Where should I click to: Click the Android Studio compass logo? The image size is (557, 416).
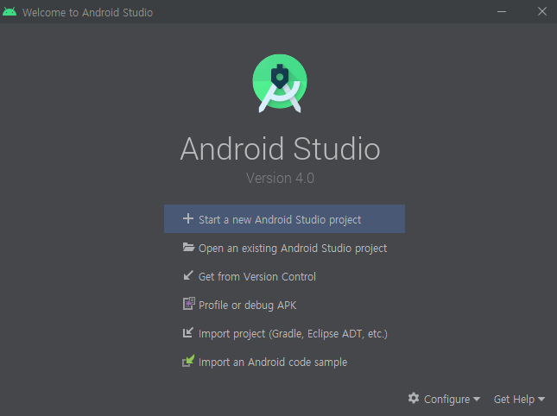(x=280, y=84)
